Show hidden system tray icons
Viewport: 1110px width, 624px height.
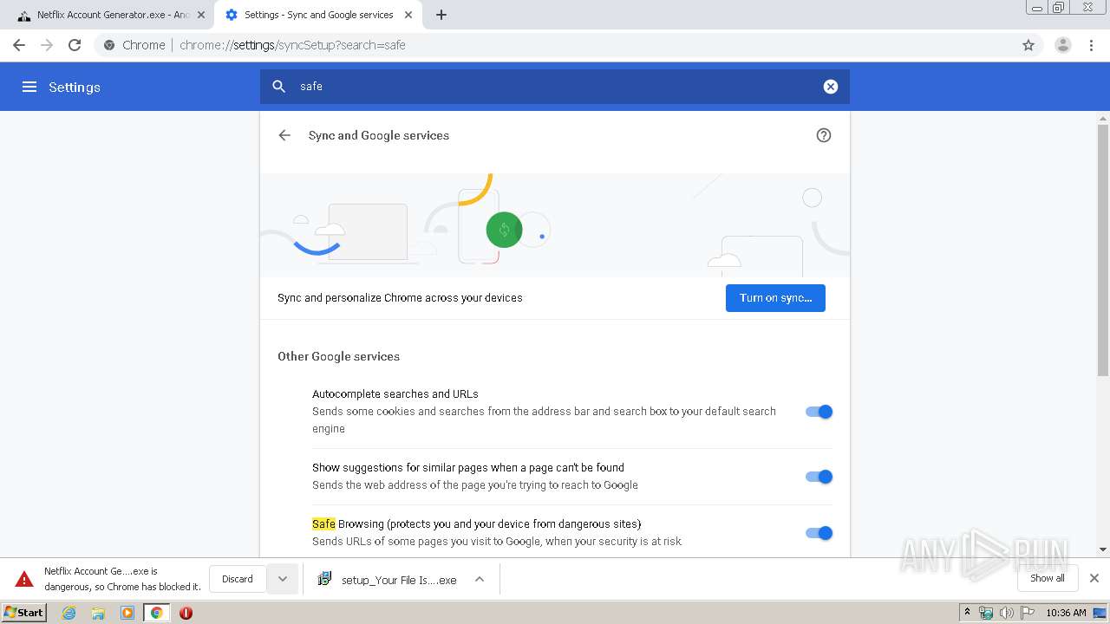click(x=968, y=613)
